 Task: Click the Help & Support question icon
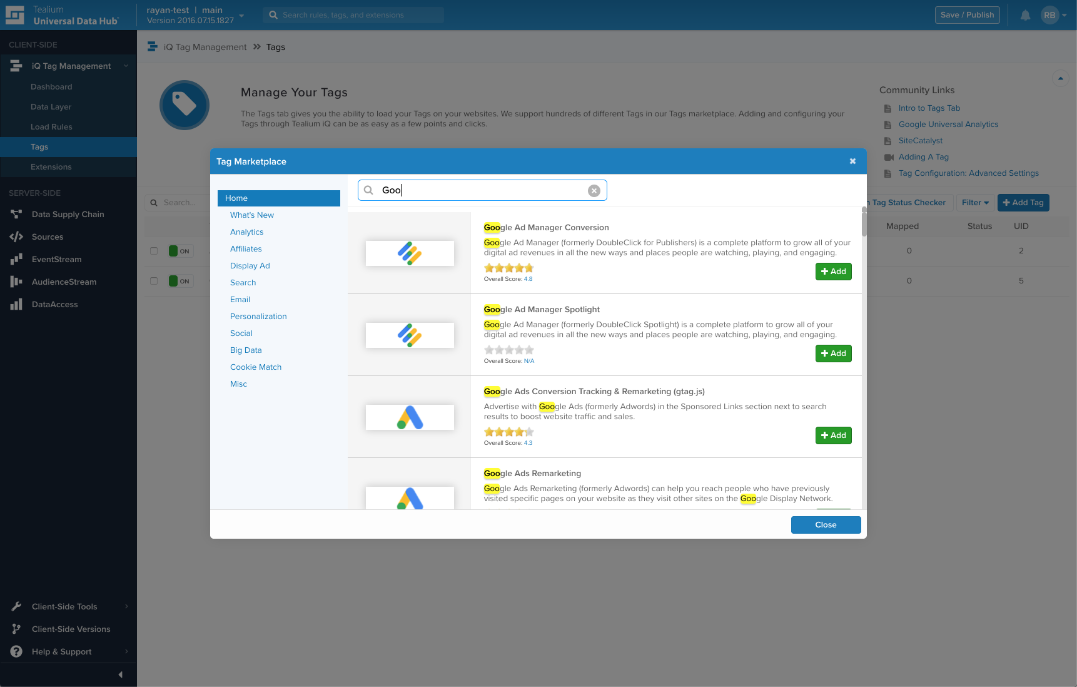pyautogui.click(x=16, y=651)
